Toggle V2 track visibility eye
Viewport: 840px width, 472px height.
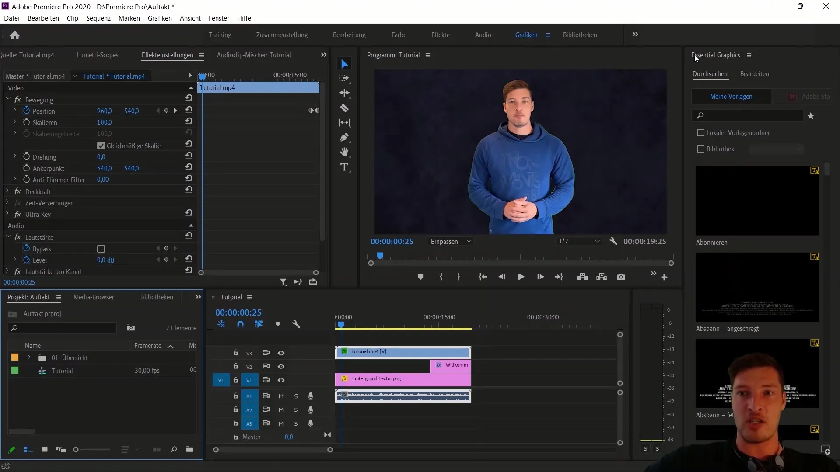(x=281, y=366)
